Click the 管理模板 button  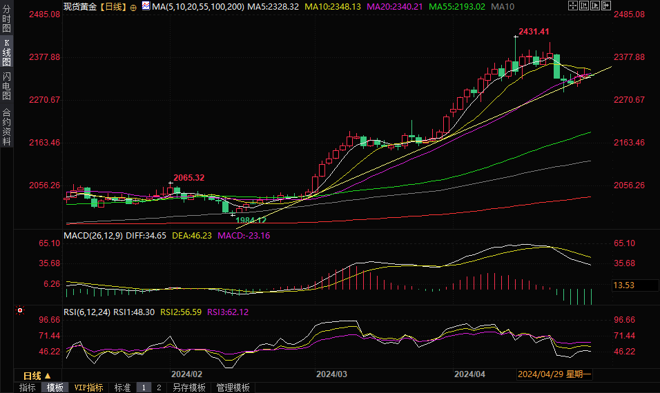point(233,387)
